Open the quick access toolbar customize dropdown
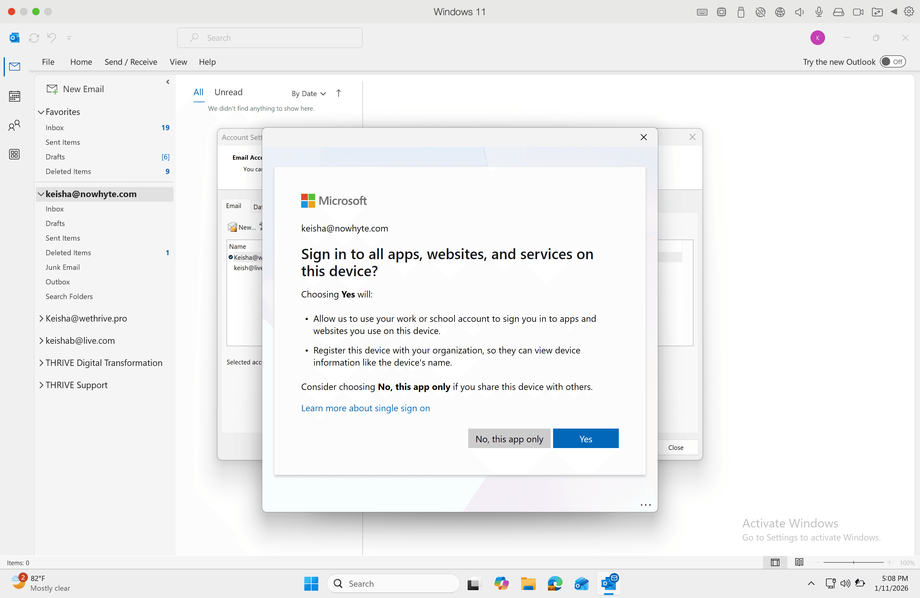This screenshot has height=598, width=920. [x=69, y=38]
